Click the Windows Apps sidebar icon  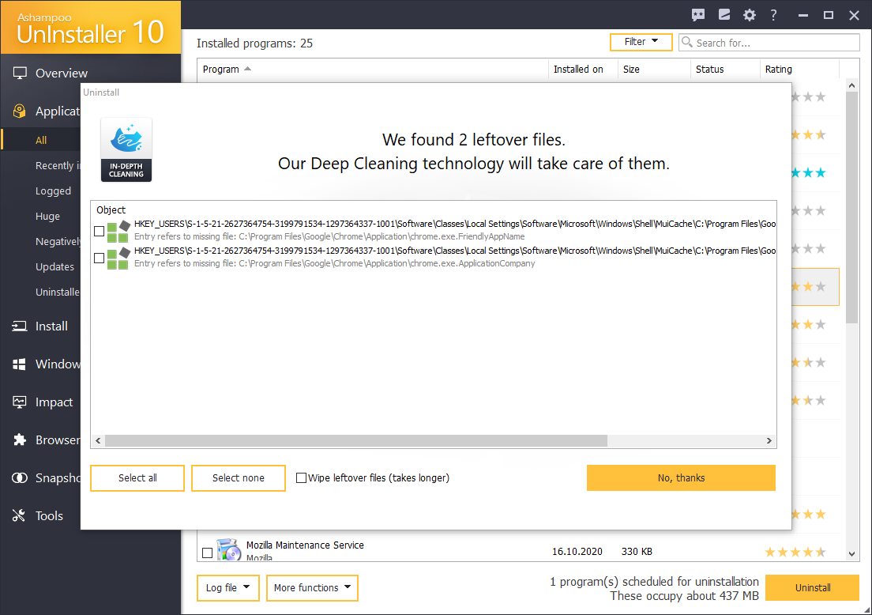tap(17, 364)
